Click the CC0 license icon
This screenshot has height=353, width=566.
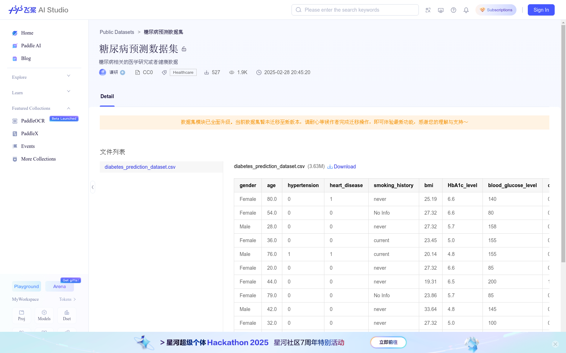(x=138, y=72)
